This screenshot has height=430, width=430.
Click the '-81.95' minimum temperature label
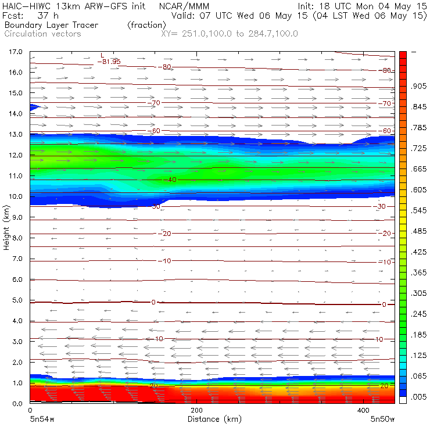click(109, 62)
